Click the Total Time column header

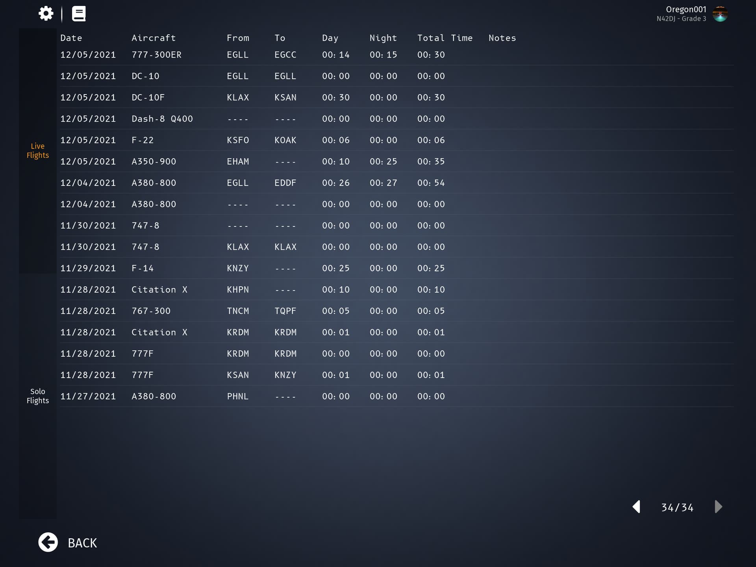click(445, 38)
